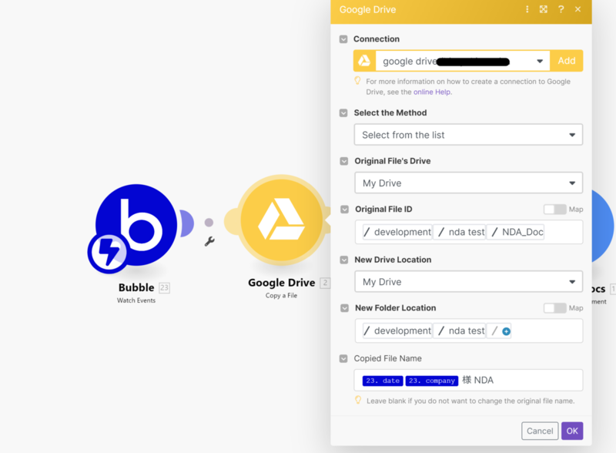
Task: Toggle the Connection collapse checkbox
Action: click(343, 39)
